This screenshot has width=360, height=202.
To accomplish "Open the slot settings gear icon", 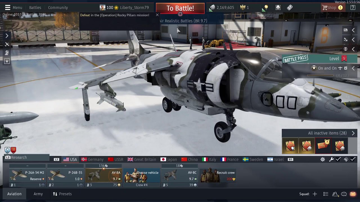I will [x=323, y=159].
